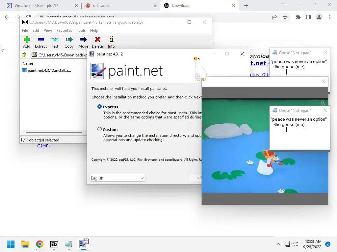
Task: Open the GIMP link on the webpage
Action: tap(43, 146)
